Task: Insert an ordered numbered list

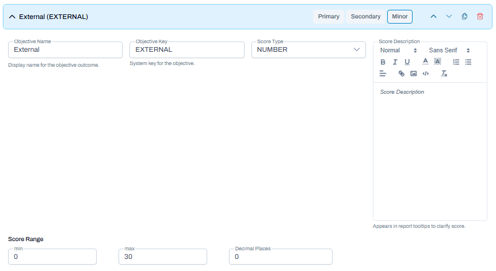Action: coord(456,62)
